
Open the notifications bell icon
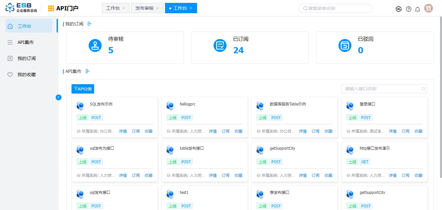tap(417, 9)
